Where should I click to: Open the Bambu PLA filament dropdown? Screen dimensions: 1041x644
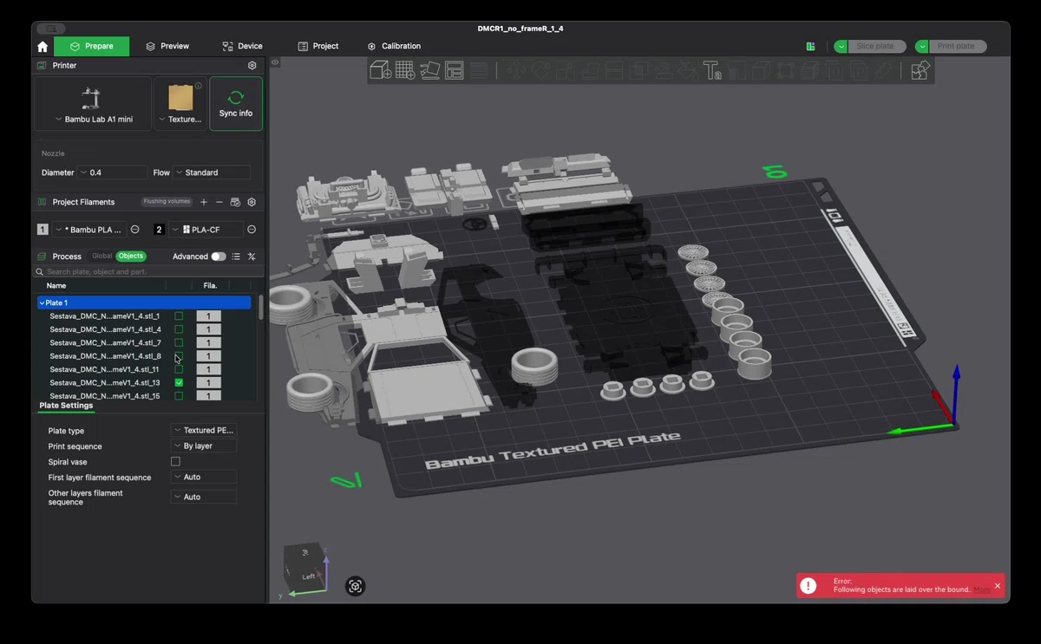click(89, 230)
